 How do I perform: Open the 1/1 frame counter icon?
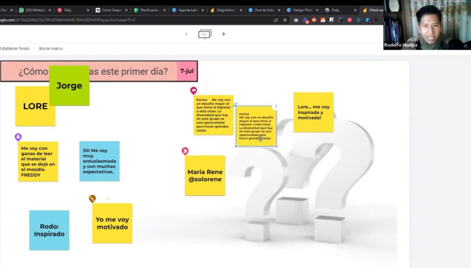[x=205, y=34]
